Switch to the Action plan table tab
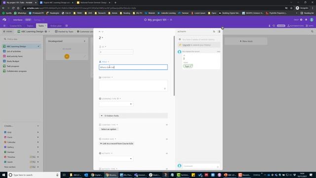 [56, 26]
